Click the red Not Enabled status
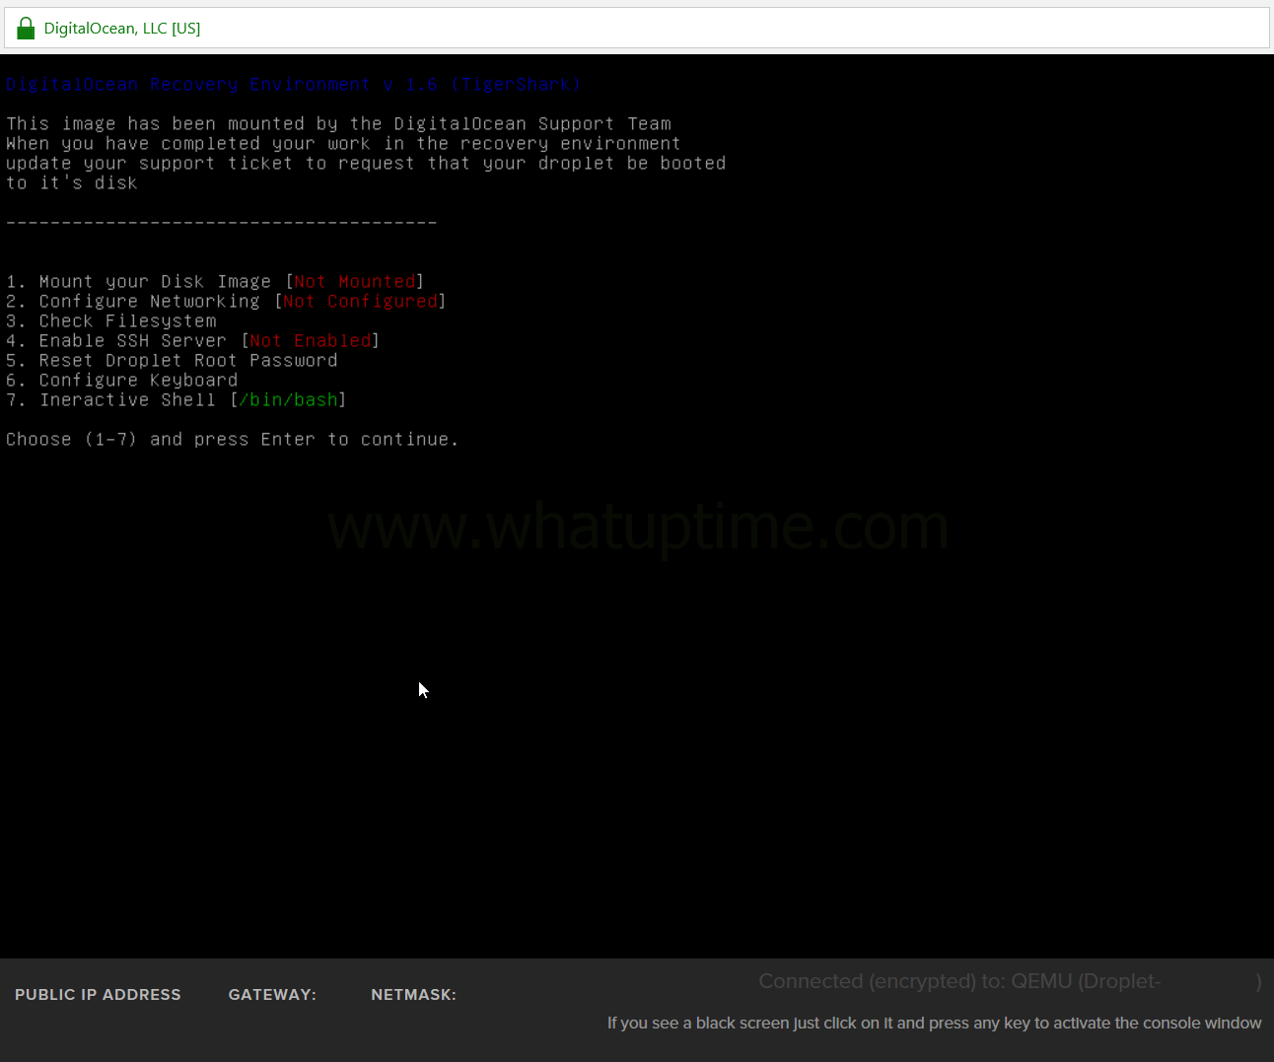Screen dimensions: 1274x1062 click(x=311, y=341)
